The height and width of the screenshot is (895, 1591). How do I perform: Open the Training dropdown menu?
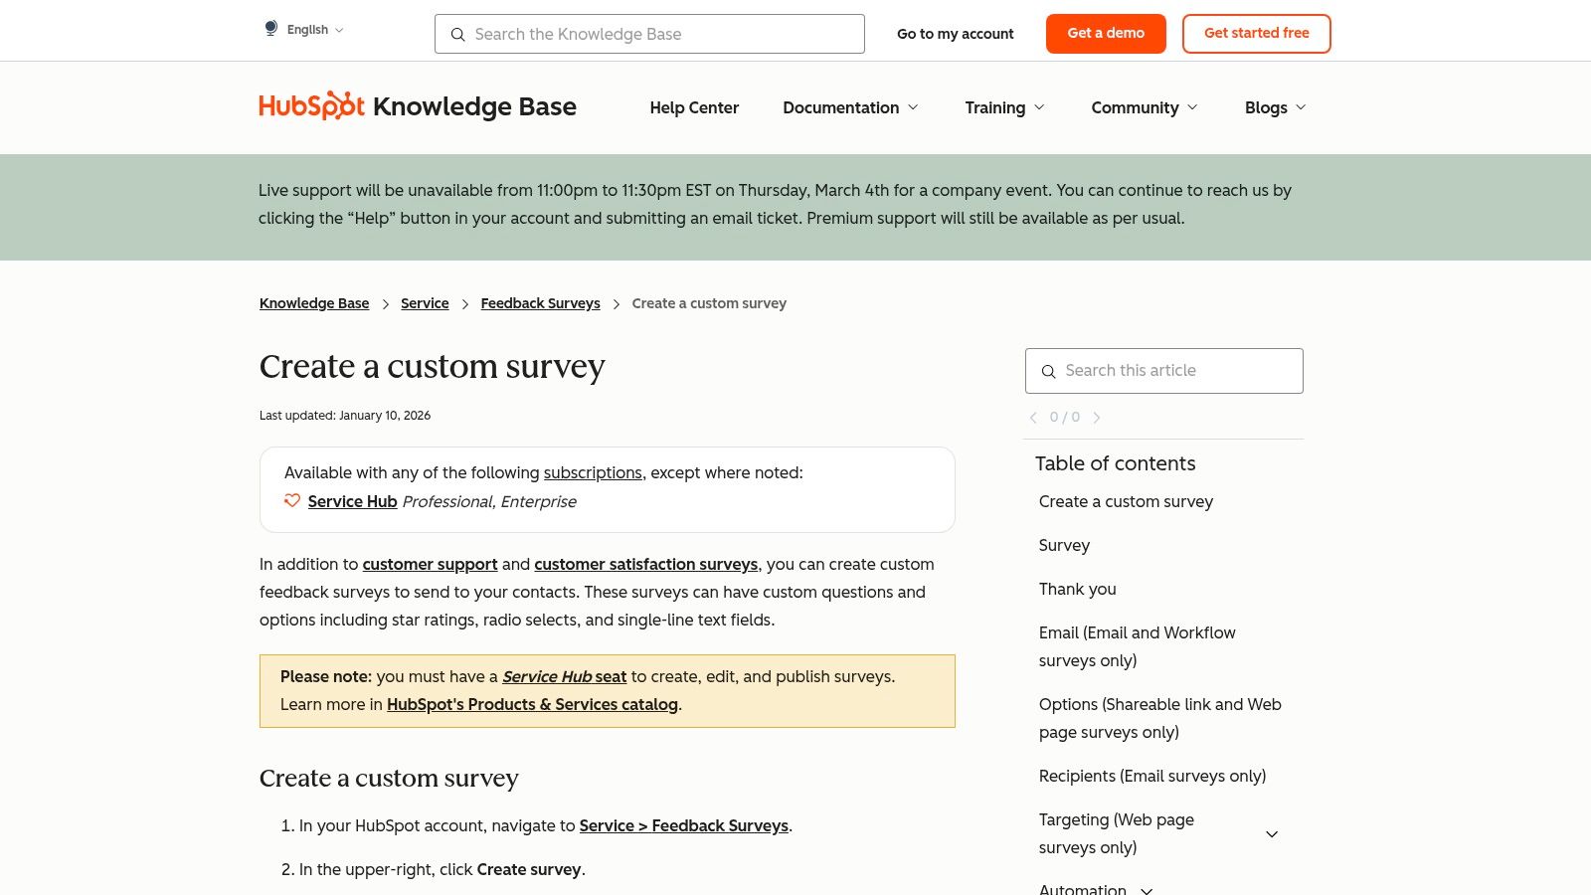(1004, 107)
